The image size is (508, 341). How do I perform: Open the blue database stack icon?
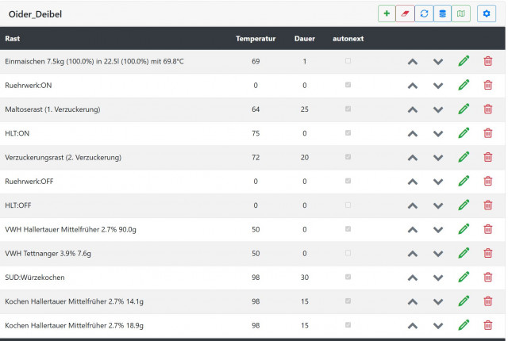coord(442,13)
